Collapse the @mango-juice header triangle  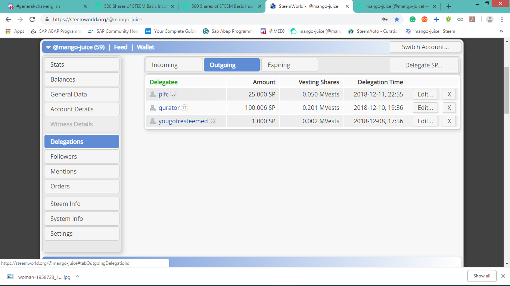[x=48, y=47]
